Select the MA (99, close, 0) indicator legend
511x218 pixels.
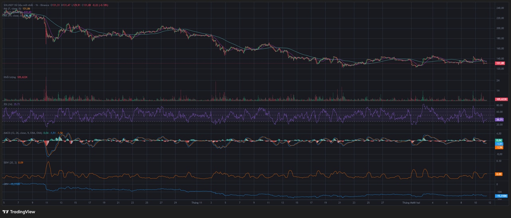(13, 15)
